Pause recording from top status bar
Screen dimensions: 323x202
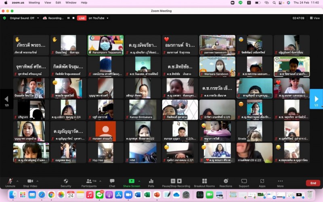pyautogui.click(x=68, y=18)
